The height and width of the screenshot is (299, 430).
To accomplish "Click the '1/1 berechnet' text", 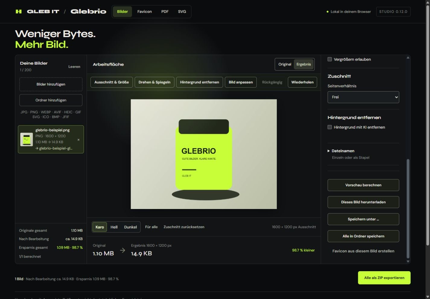I will (x=30, y=256).
